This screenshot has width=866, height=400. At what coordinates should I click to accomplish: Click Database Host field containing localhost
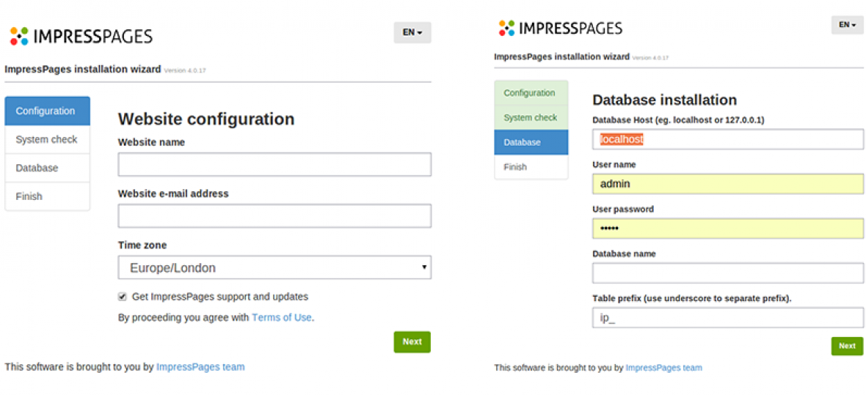point(728,139)
